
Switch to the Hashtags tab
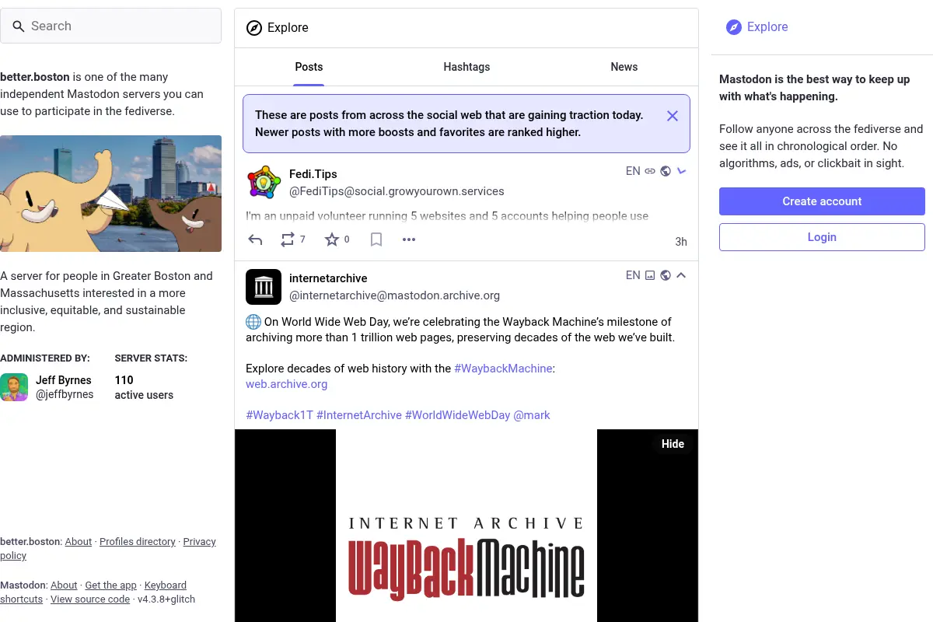(x=466, y=67)
